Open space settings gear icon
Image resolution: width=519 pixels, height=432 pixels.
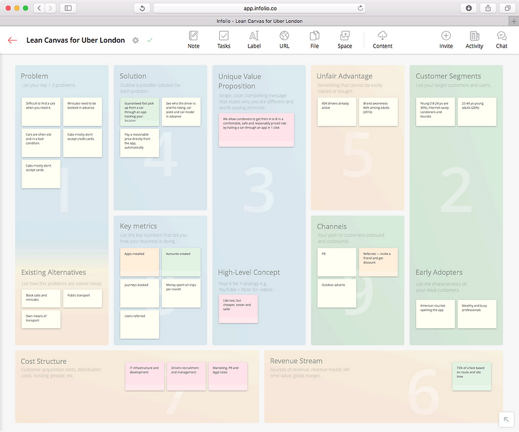click(x=136, y=40)
